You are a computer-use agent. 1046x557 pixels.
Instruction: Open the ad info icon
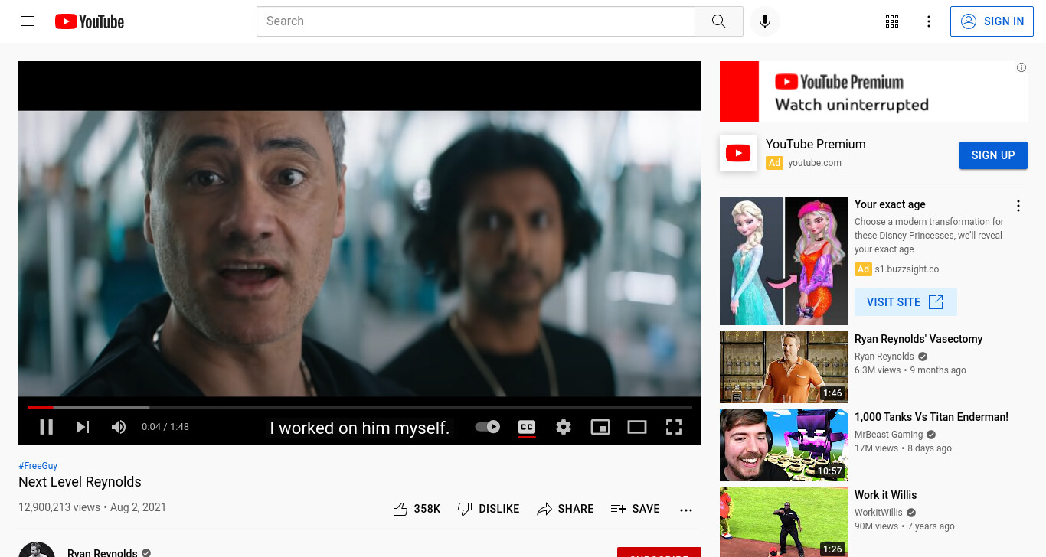click(1021, 67)
